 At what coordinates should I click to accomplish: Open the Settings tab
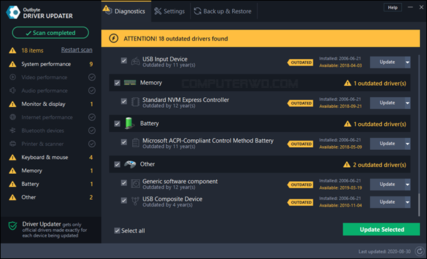(x=170, y=11)
